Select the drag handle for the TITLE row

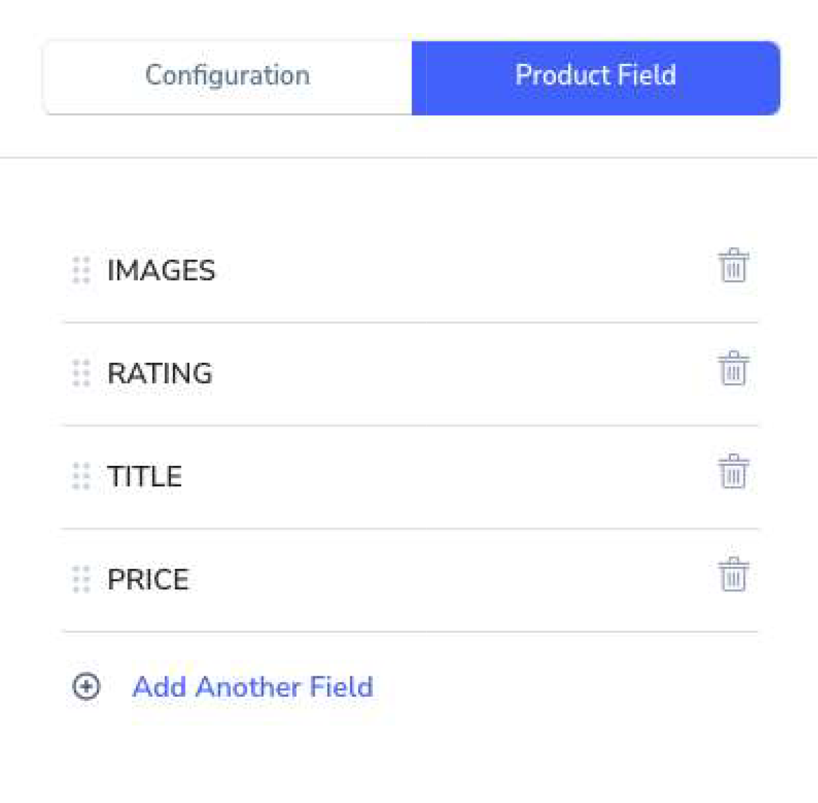(x=81, y=476)
